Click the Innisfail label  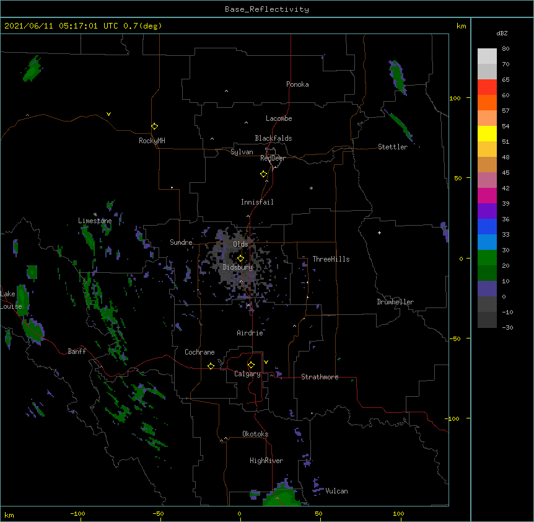257,202
